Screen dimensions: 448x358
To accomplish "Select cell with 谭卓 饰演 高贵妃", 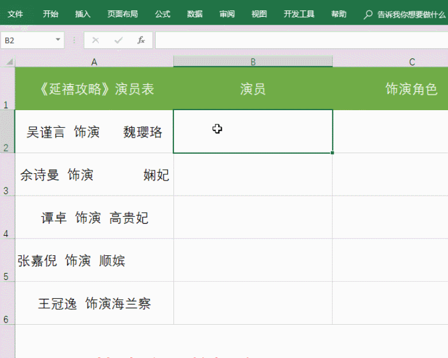I will point(94,217).
